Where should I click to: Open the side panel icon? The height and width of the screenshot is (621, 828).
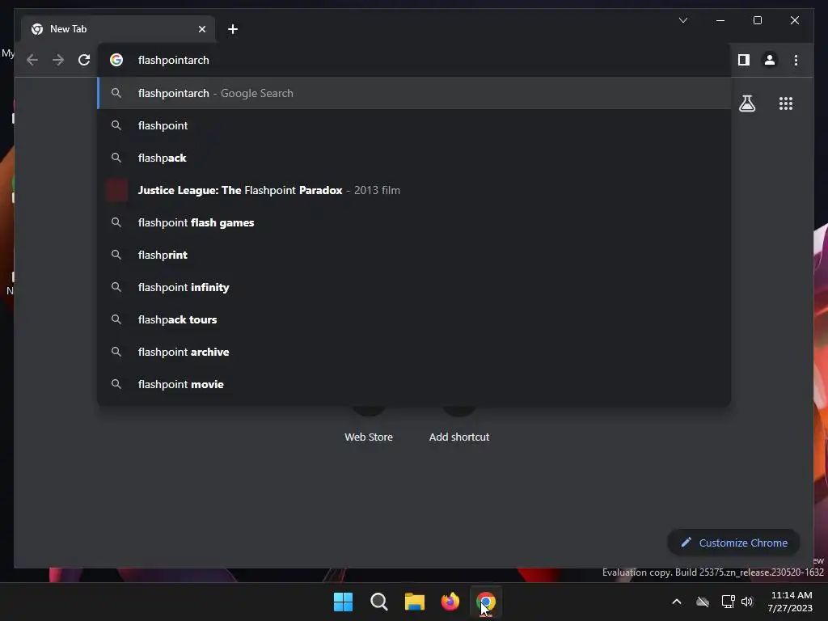pyautogui.click(x=744, y=60)
